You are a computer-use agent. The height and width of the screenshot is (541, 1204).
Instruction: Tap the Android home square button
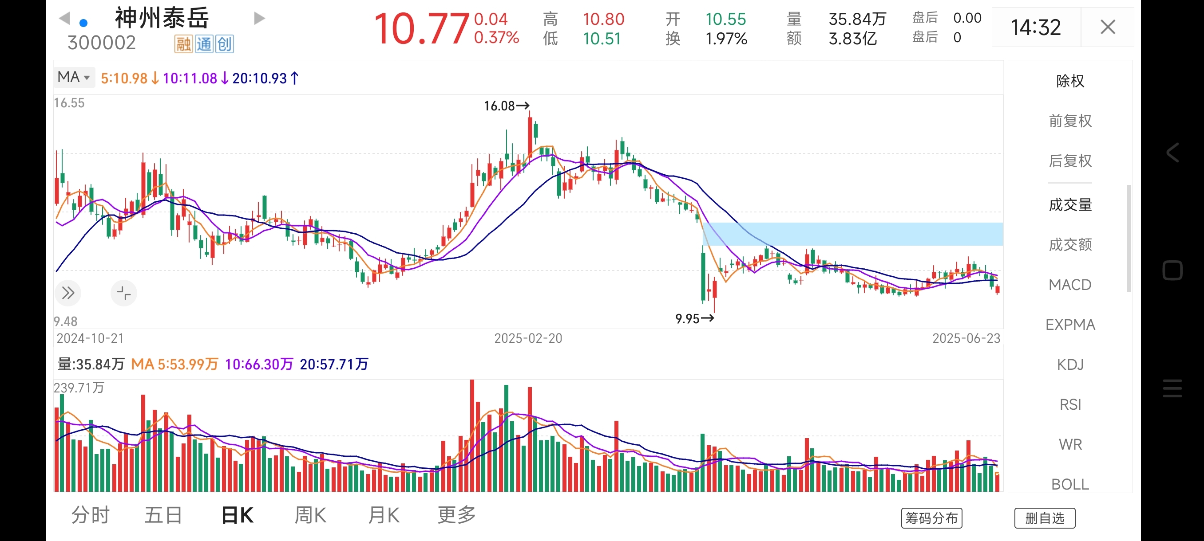click(1172, 270)
